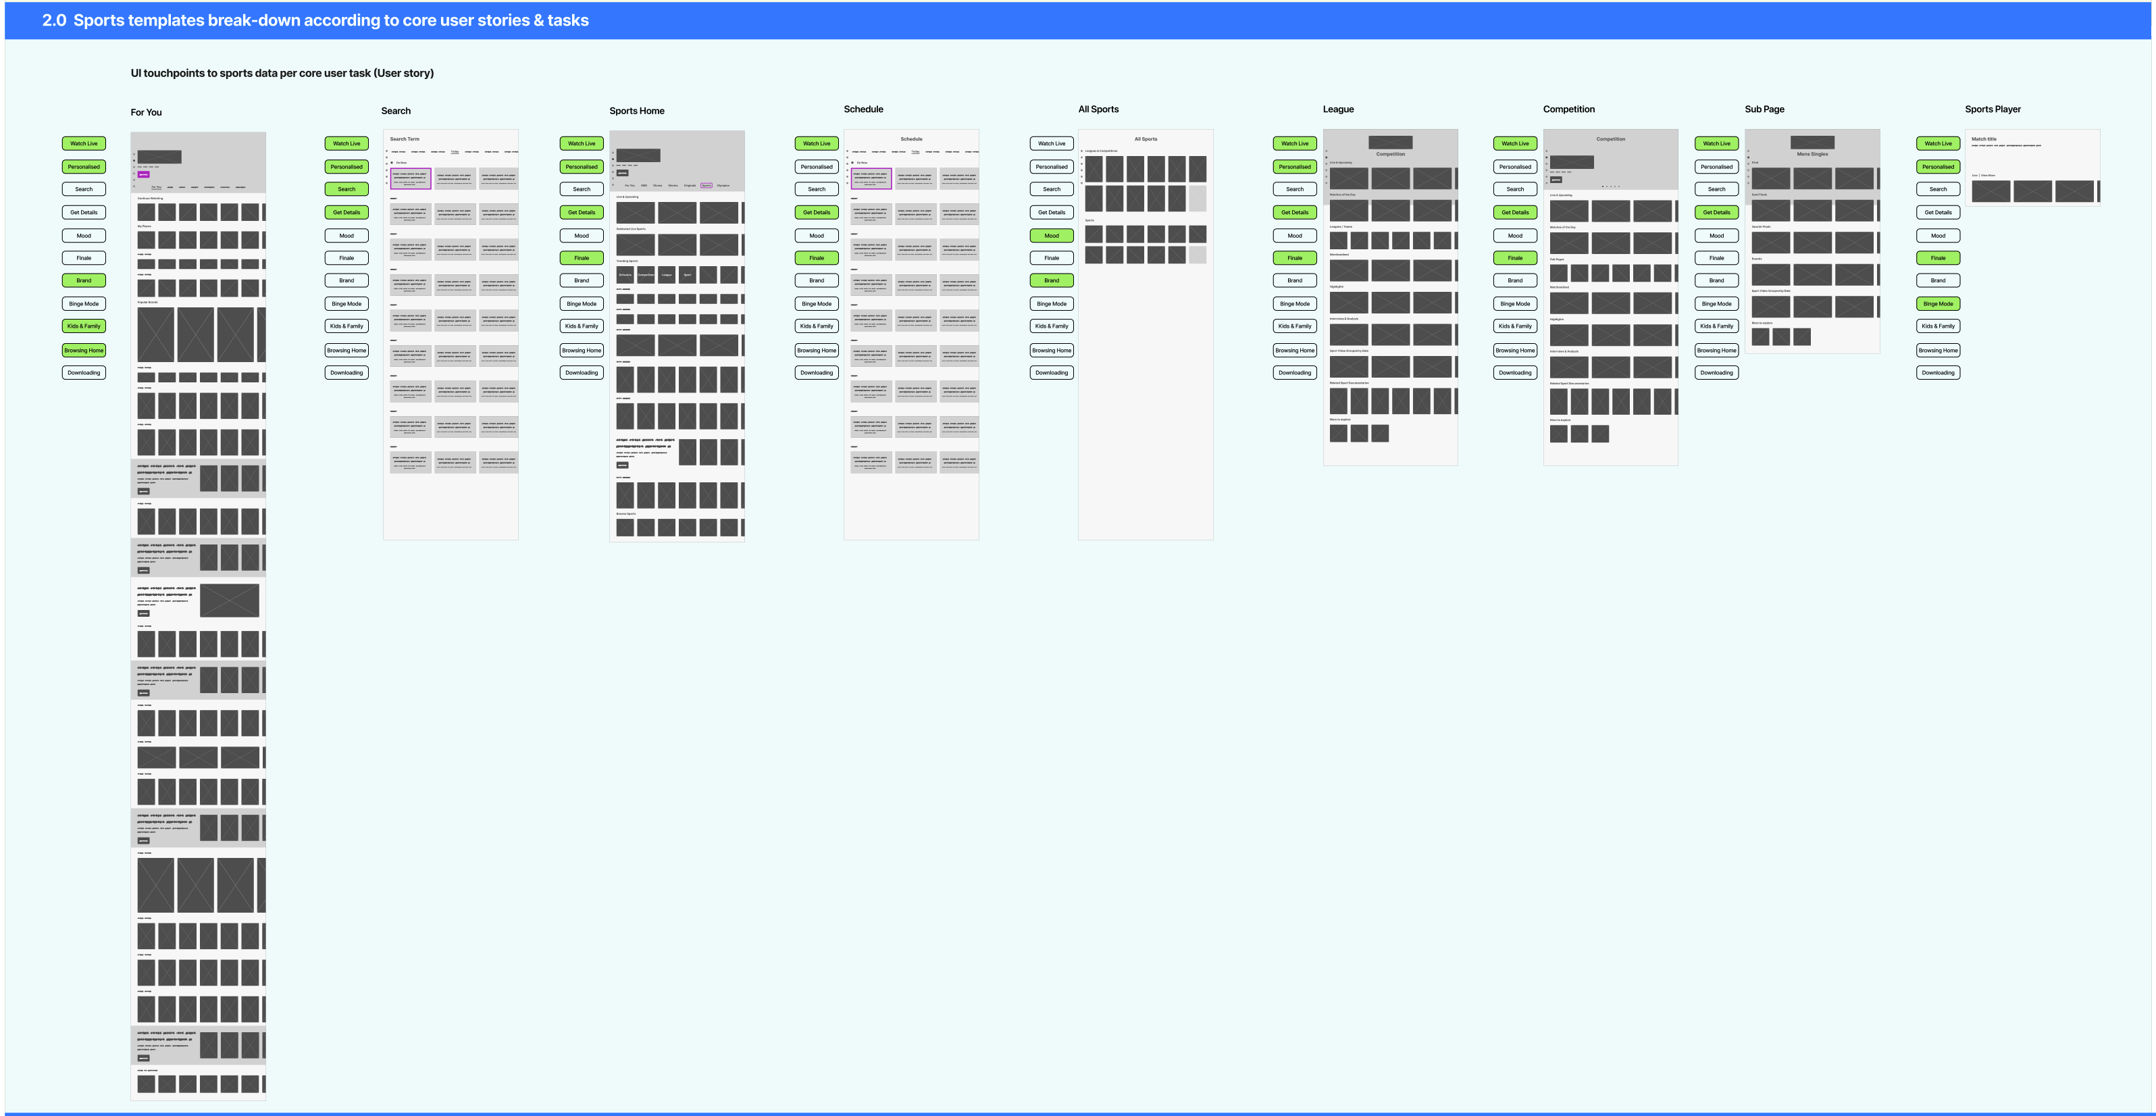Click 'Match title' text in Sports Player wireframe
This screenshot has height=1116, width=2156.
1984,139
